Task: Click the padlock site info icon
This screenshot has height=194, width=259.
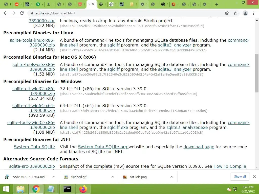Action: [x=32, y=13]
